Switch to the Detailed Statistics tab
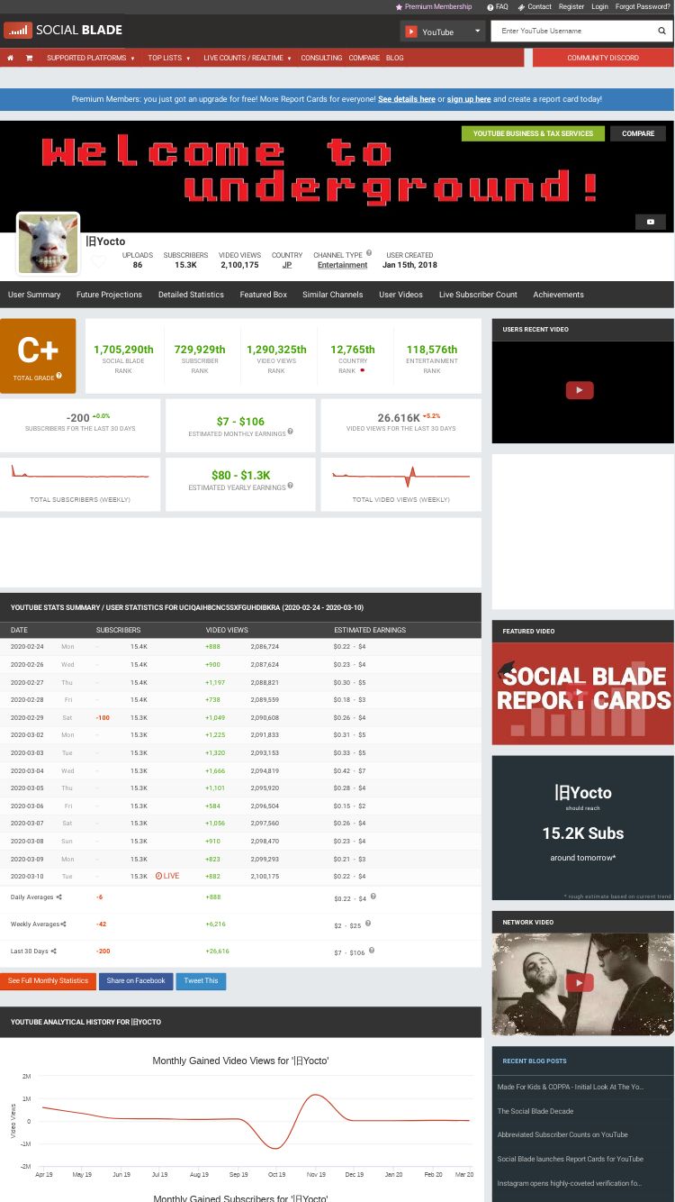675x1202 pixels. coord(191,295)
